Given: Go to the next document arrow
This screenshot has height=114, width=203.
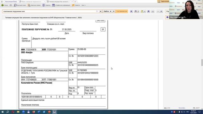Looking at the screenshot, I should click(161, 11).
